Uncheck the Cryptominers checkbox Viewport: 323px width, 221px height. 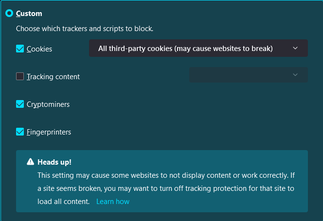tap(20, 104)
